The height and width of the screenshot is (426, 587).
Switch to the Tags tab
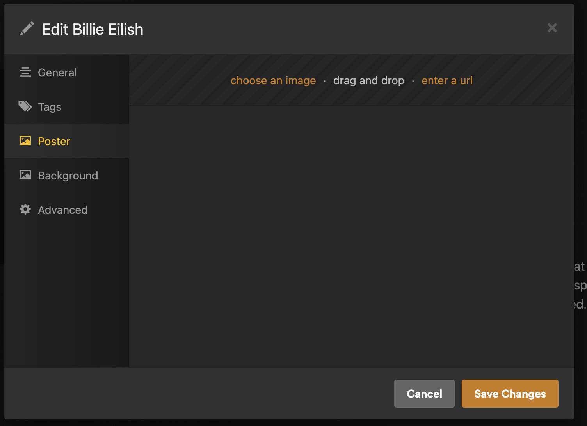tap(50, 107)
